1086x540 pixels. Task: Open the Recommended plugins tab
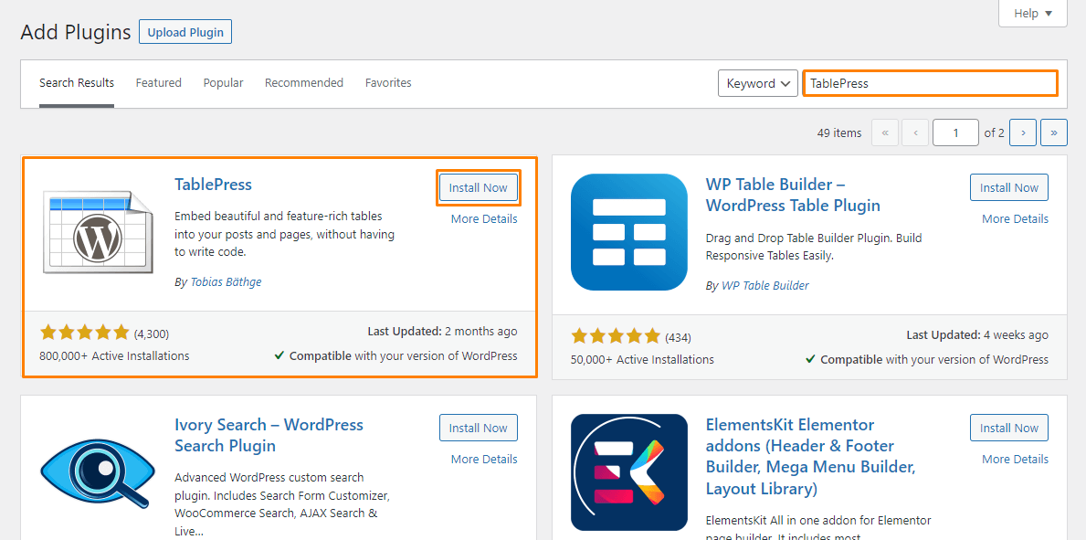(304, 83)
